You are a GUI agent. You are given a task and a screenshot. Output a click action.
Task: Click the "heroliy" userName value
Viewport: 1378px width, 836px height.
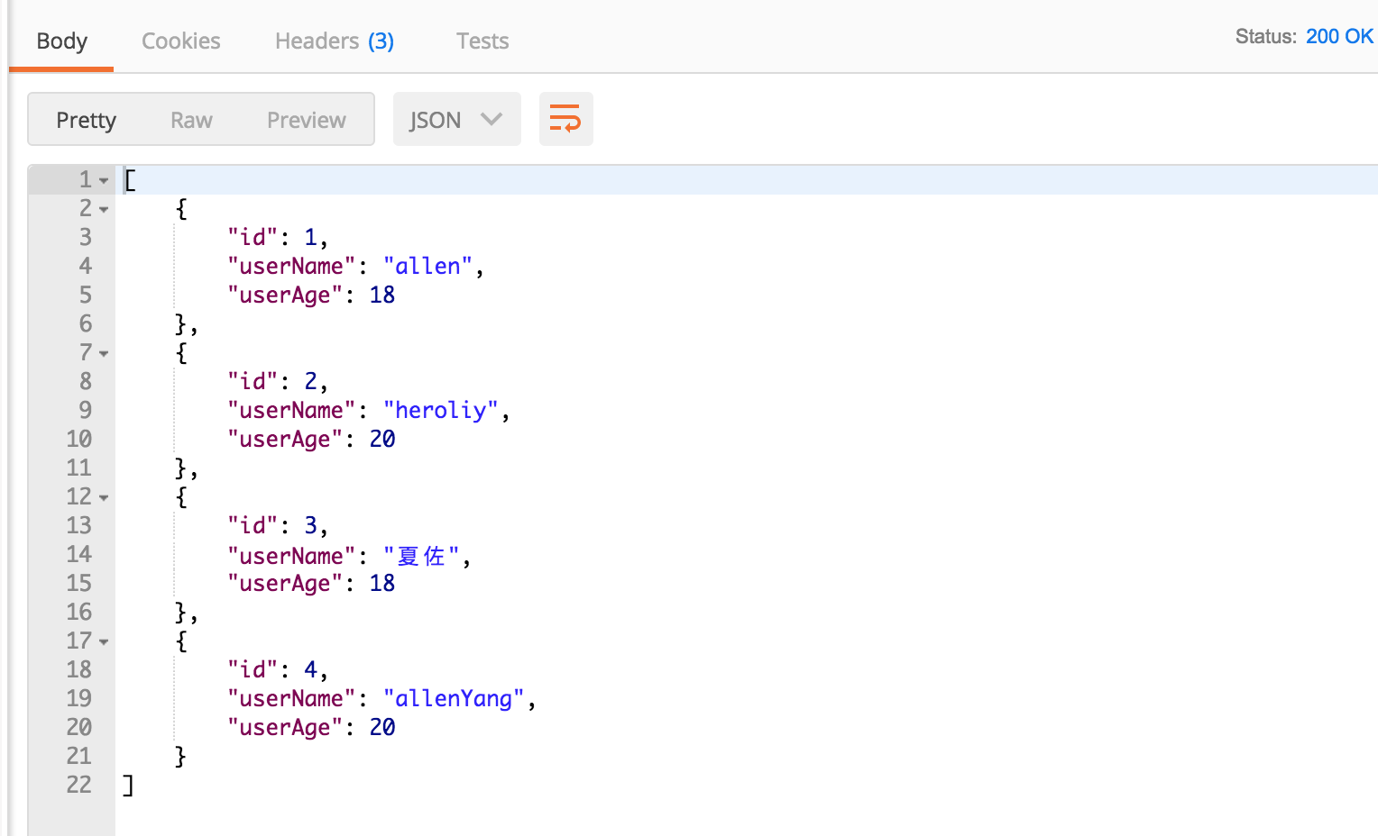click(441, 410)
